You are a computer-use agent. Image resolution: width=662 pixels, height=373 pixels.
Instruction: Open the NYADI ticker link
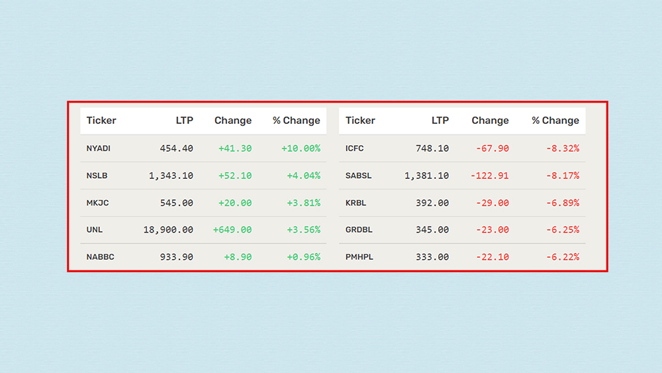[98, 148]
